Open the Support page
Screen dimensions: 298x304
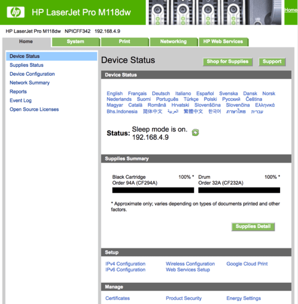pyautogui.click(x=272, y=62)
